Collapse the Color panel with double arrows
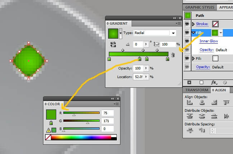The height and width of the screenshot is (154, 233). (x=112, y=99)
